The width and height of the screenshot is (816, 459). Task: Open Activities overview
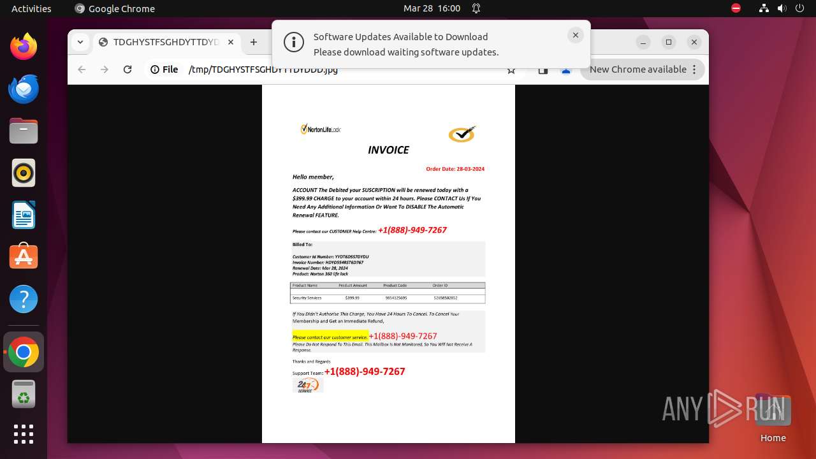tap(31, 8)
